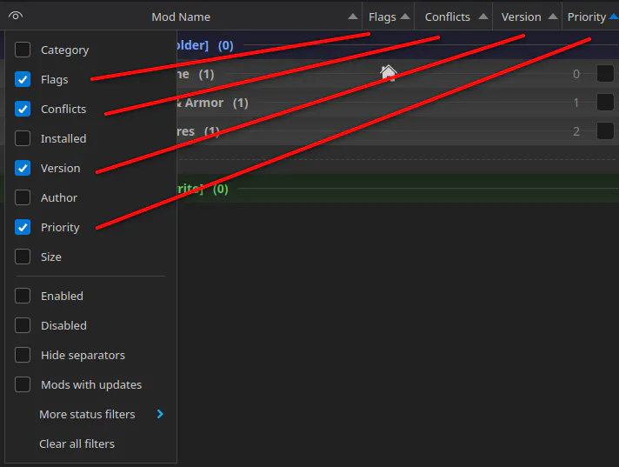Click the sort arrow next to Conflicts
Viewport: 619px width, 467px height.
[483, 17]
